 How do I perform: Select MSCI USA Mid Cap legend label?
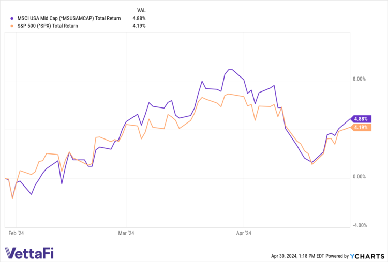point(69,18)
